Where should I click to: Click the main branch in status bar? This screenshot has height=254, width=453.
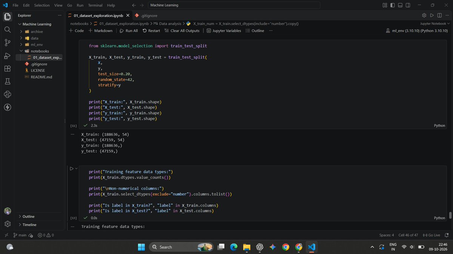coord(20,235)
